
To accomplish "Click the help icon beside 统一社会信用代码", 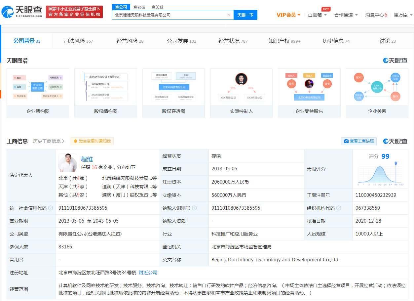I will coord(51,208).
